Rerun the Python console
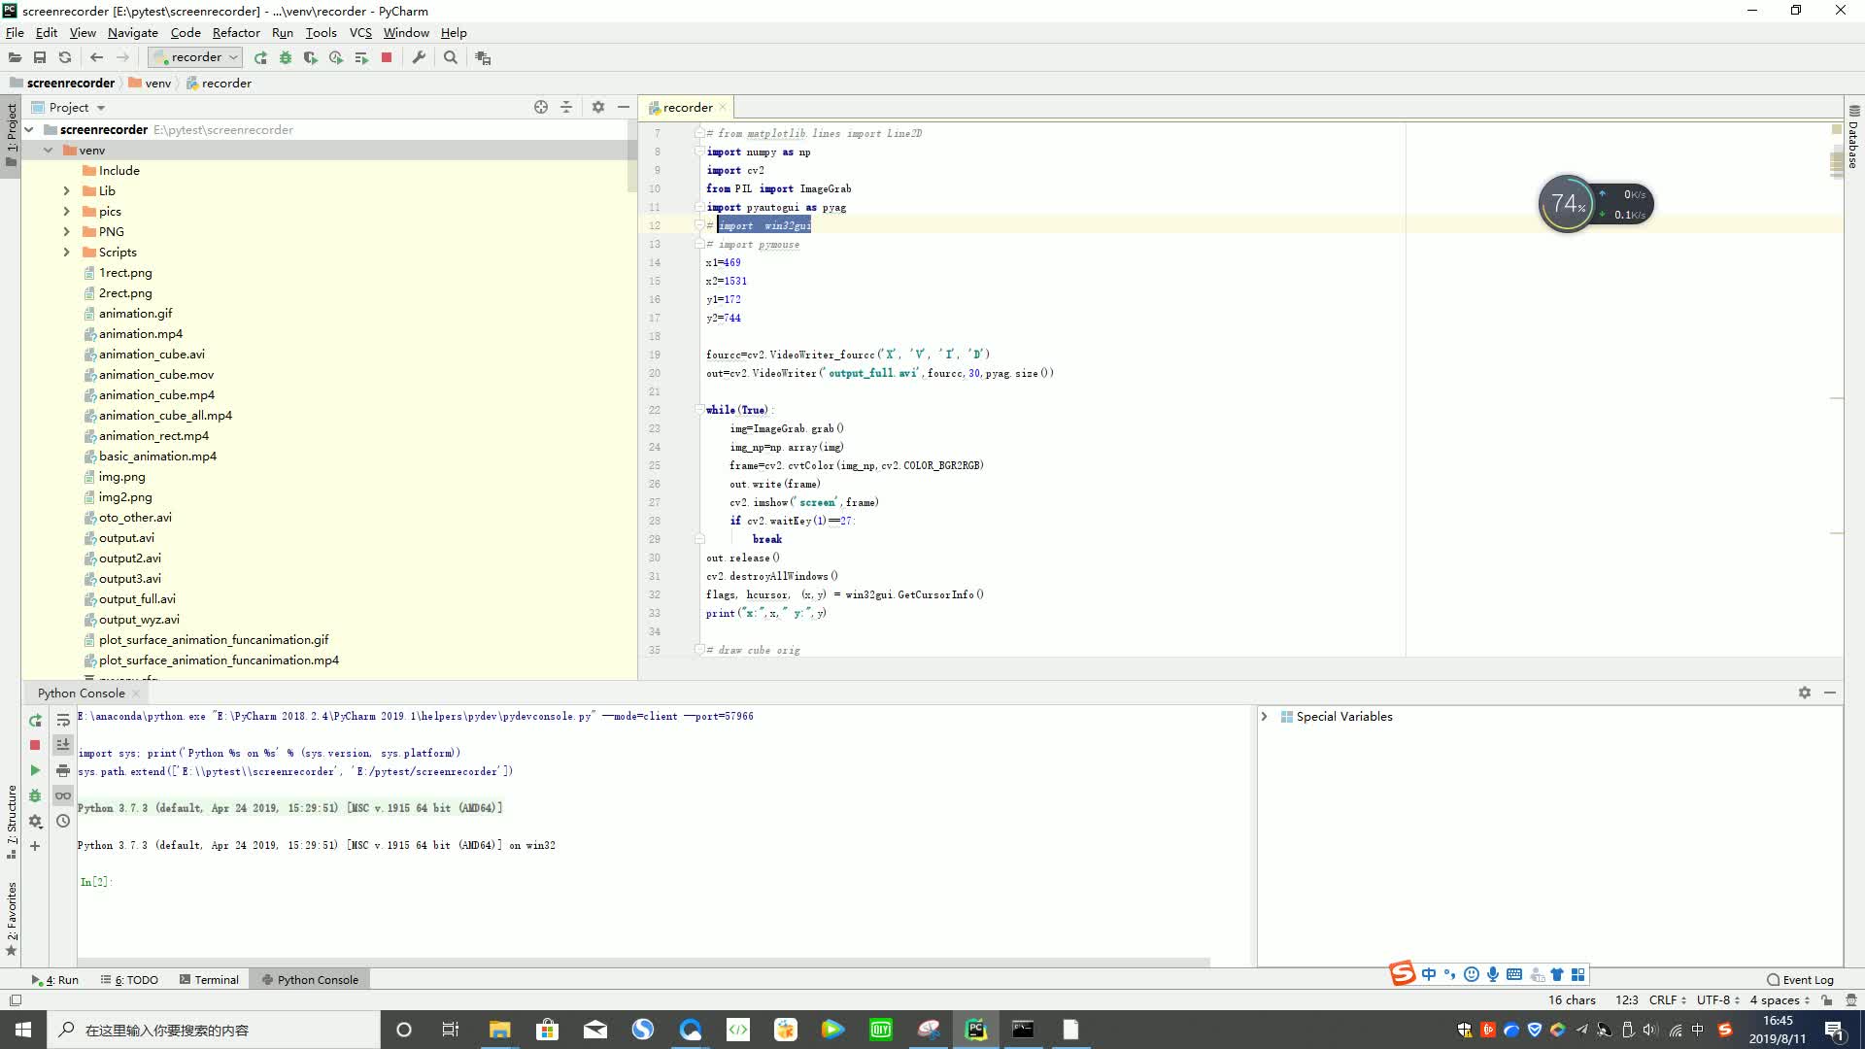 coord(35,720)
